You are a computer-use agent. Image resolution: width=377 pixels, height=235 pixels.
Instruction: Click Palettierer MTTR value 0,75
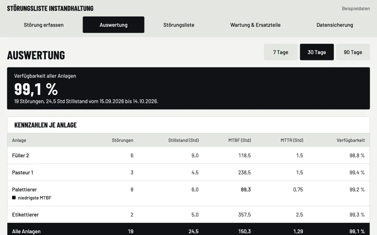[x=298, y=189]
